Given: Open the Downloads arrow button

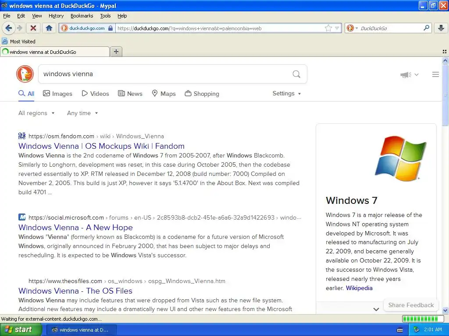Looking at the screenshot, I should 441,28.
